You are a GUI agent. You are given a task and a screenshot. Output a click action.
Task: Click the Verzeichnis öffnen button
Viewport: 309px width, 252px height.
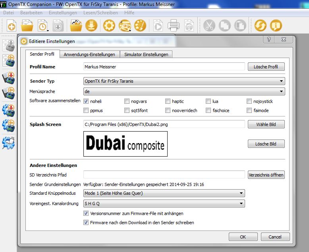pos(266,175)
